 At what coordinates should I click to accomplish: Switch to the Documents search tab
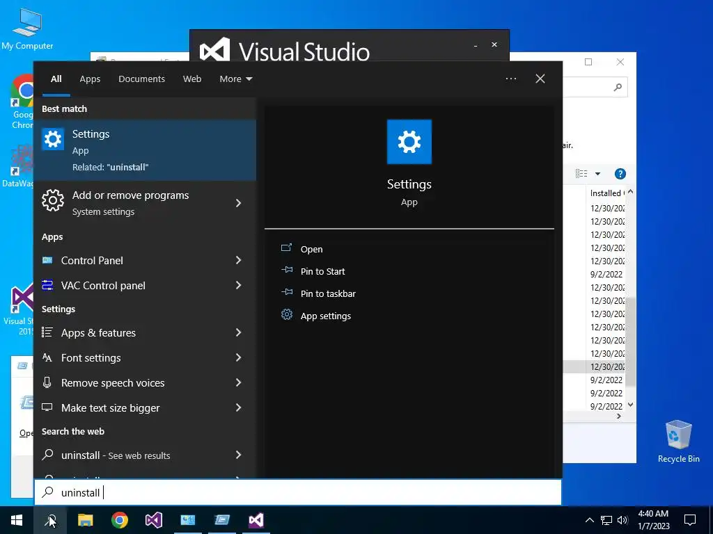pos(141,79)
